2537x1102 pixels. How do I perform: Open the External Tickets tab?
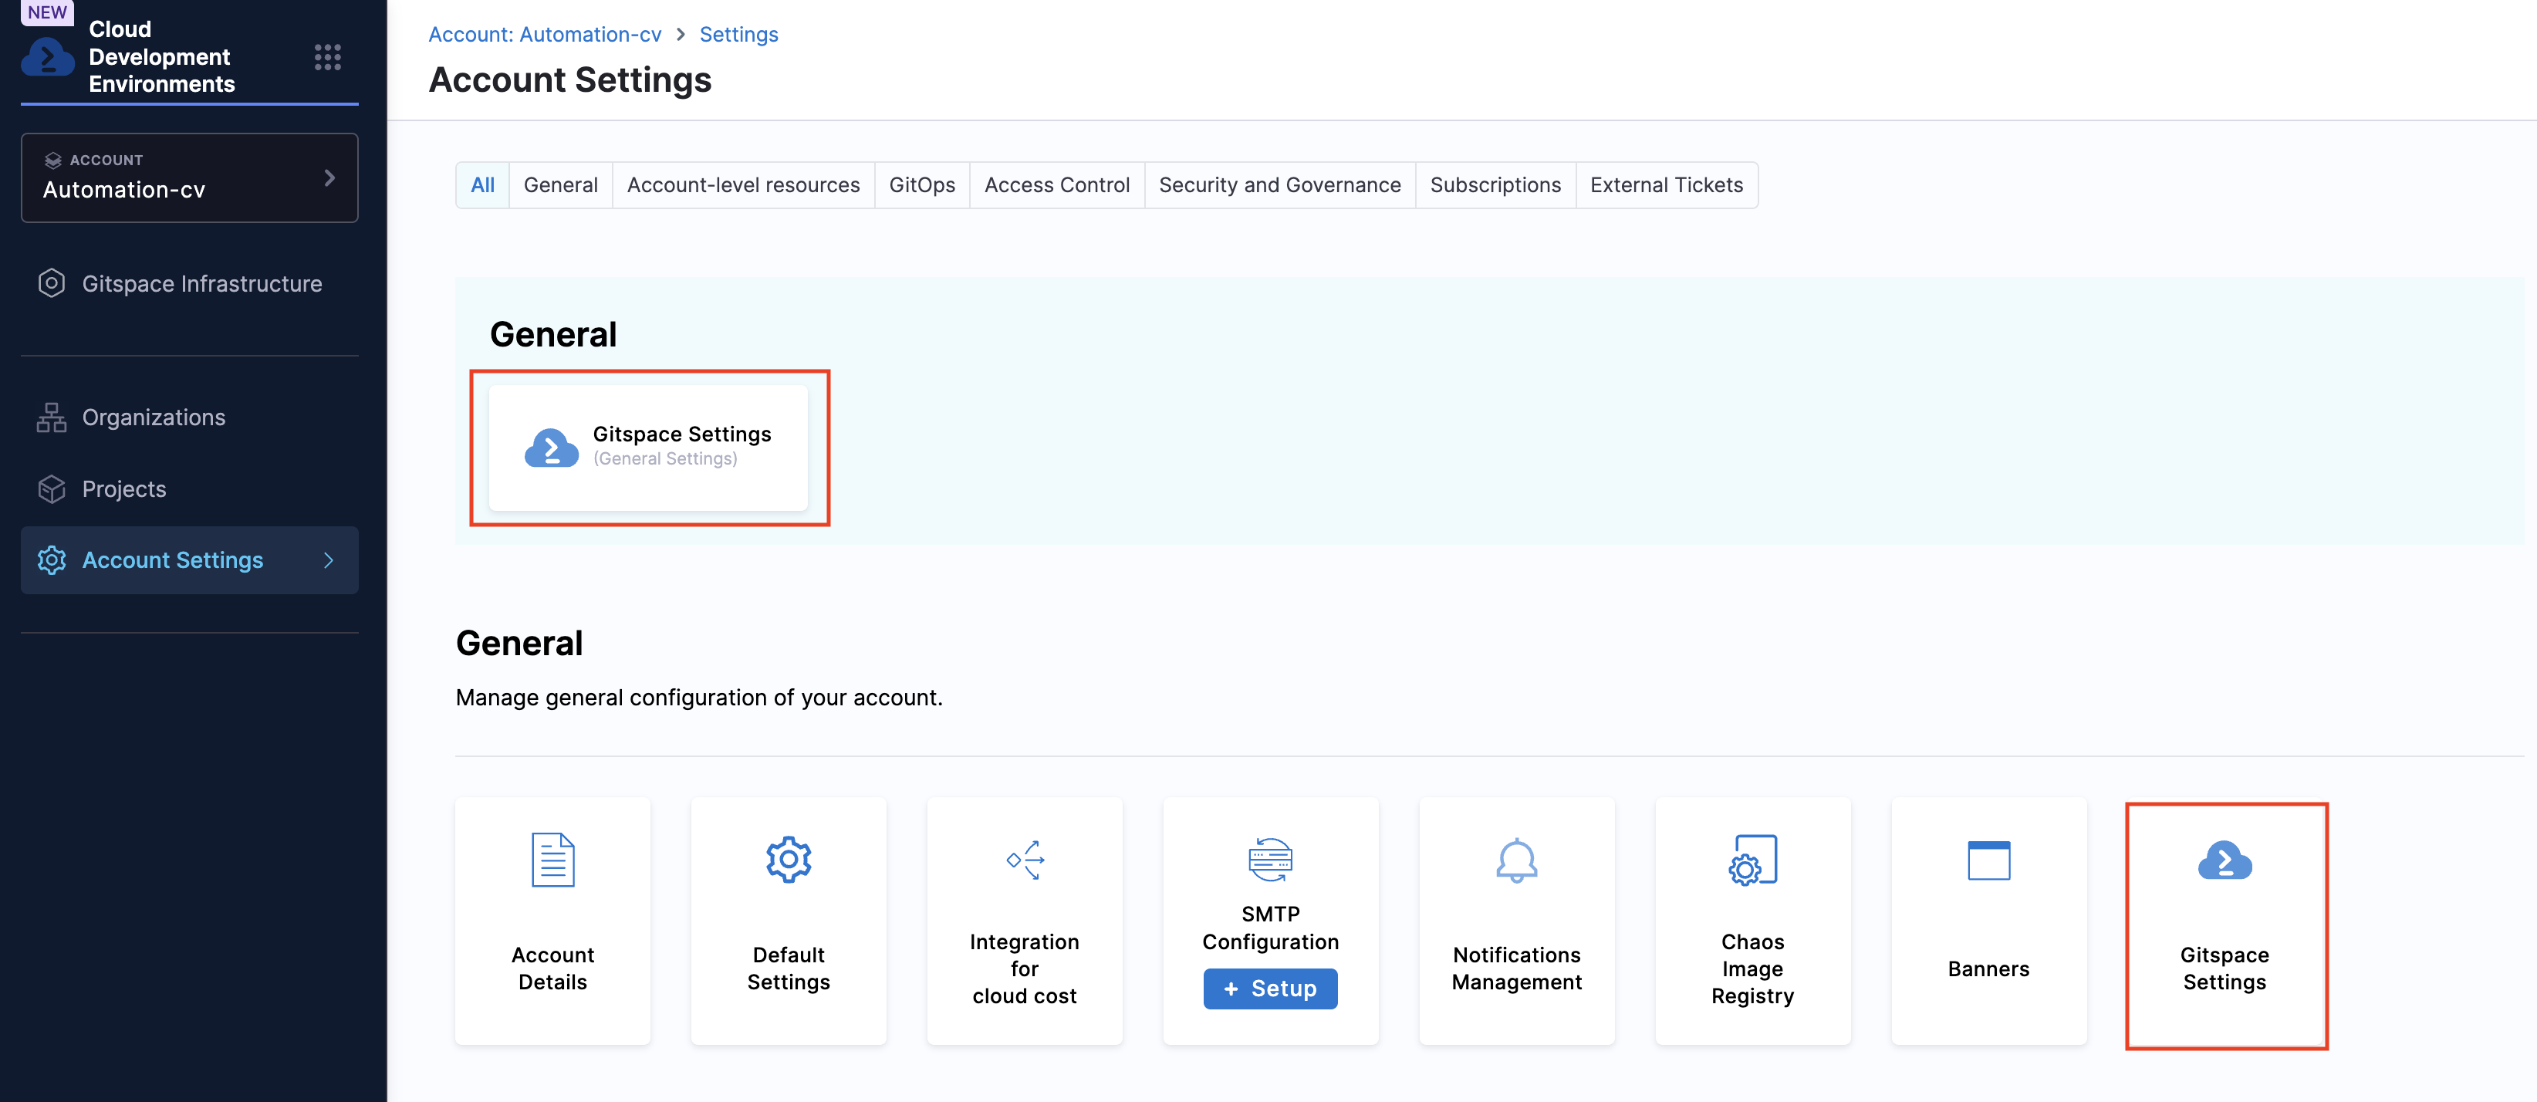coord(1665,185)
